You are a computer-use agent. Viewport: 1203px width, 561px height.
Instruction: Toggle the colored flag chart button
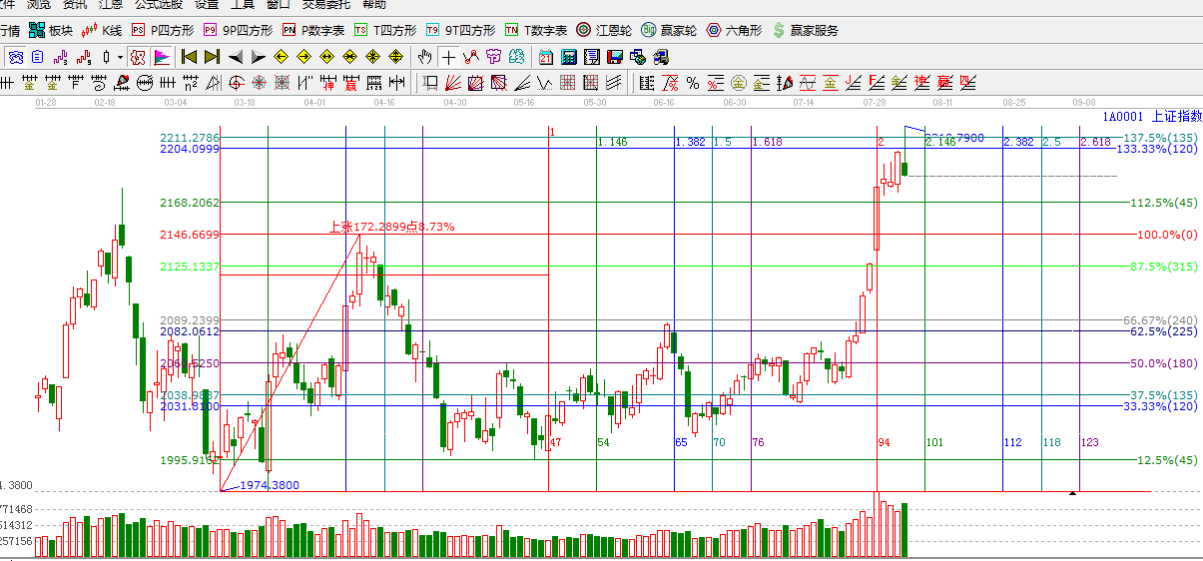pos(161,57)
